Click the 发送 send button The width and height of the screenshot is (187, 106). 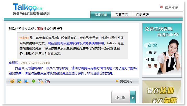tap(120, 97)
